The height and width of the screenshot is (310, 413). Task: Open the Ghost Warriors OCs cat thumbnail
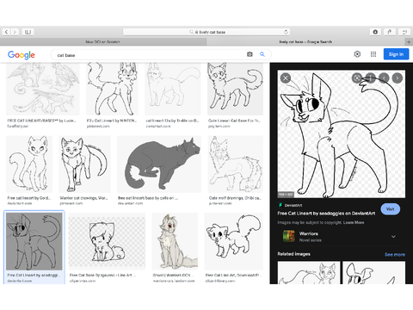click(175, 241)
